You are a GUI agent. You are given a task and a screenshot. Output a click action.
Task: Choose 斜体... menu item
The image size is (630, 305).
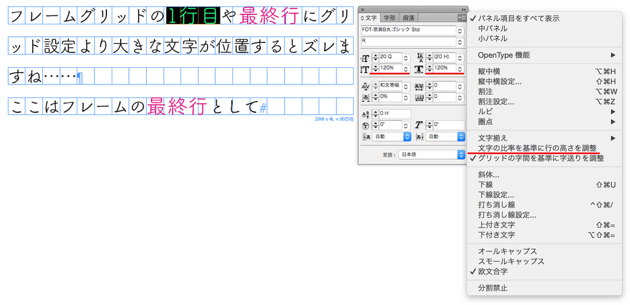[x=544, y=175]
